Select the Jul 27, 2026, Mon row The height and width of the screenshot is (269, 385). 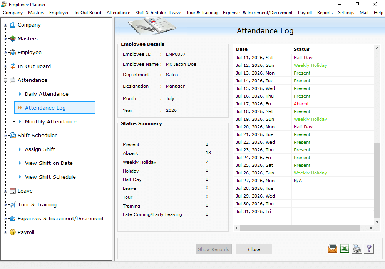[x=304, y=181]
